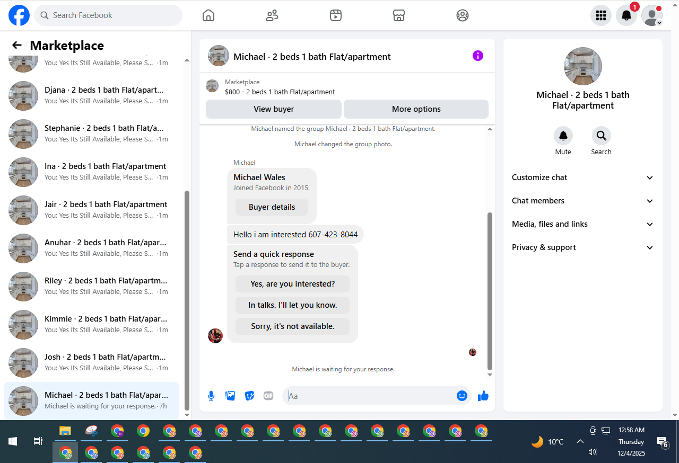Open Josh's conversation in the list
The image size is (679, 463).
tap(91, 363)
